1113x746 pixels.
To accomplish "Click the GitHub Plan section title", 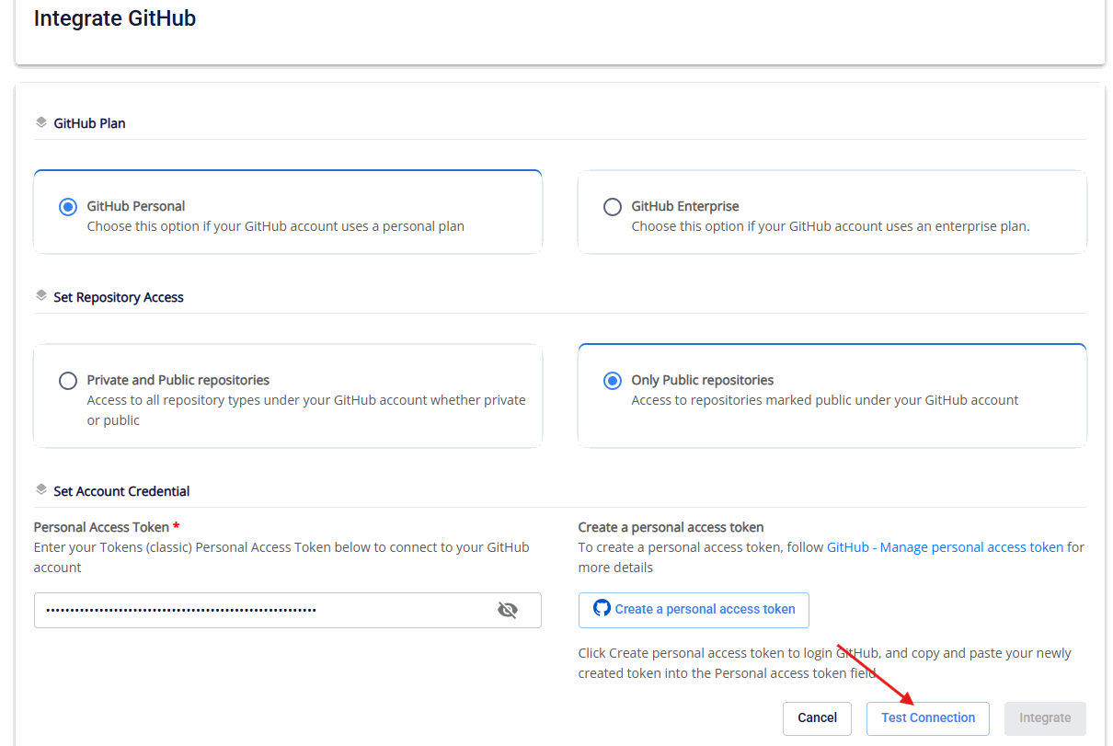I will [x=89, y=123].
